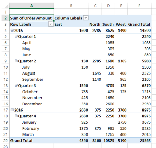Open the Row Labels filter dropdown

[x=51, y=24]
